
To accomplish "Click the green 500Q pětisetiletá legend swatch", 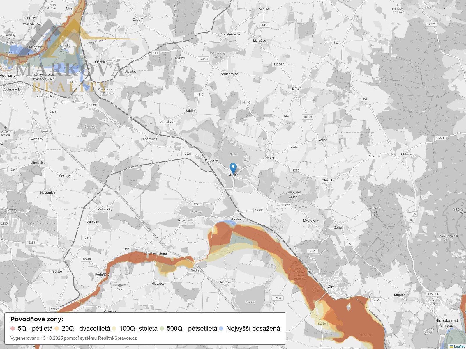I will coord(162,329).
